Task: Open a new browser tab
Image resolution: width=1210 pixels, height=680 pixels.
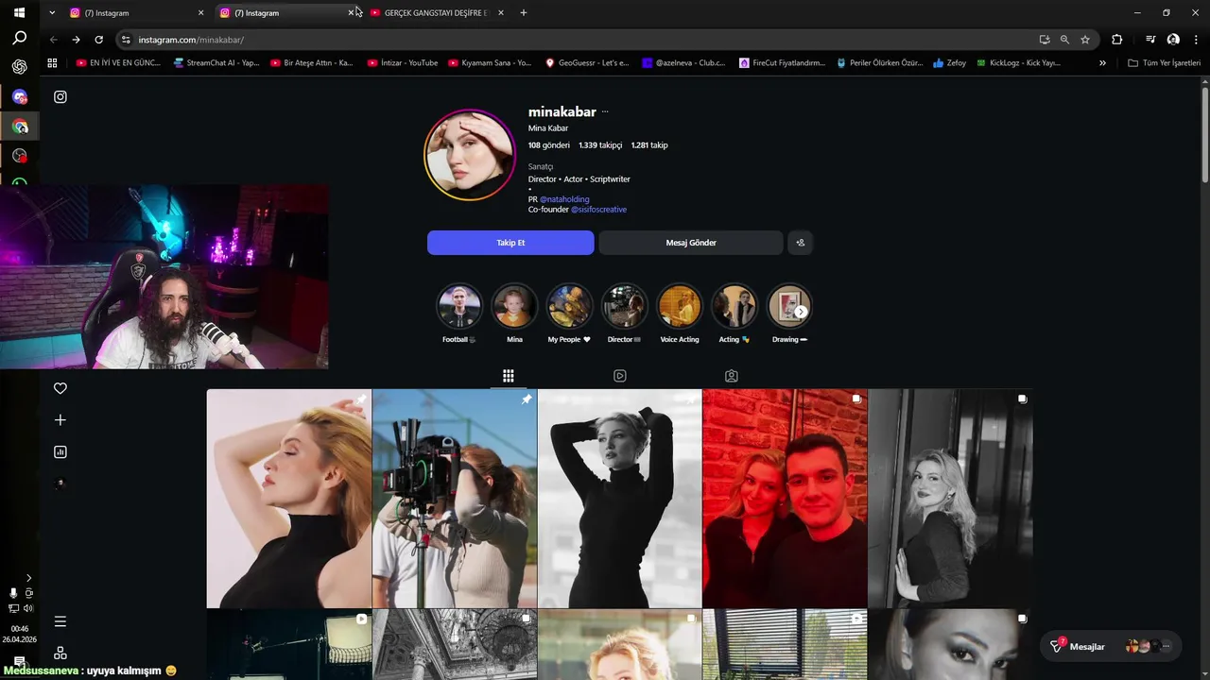Action: [524, 13]
